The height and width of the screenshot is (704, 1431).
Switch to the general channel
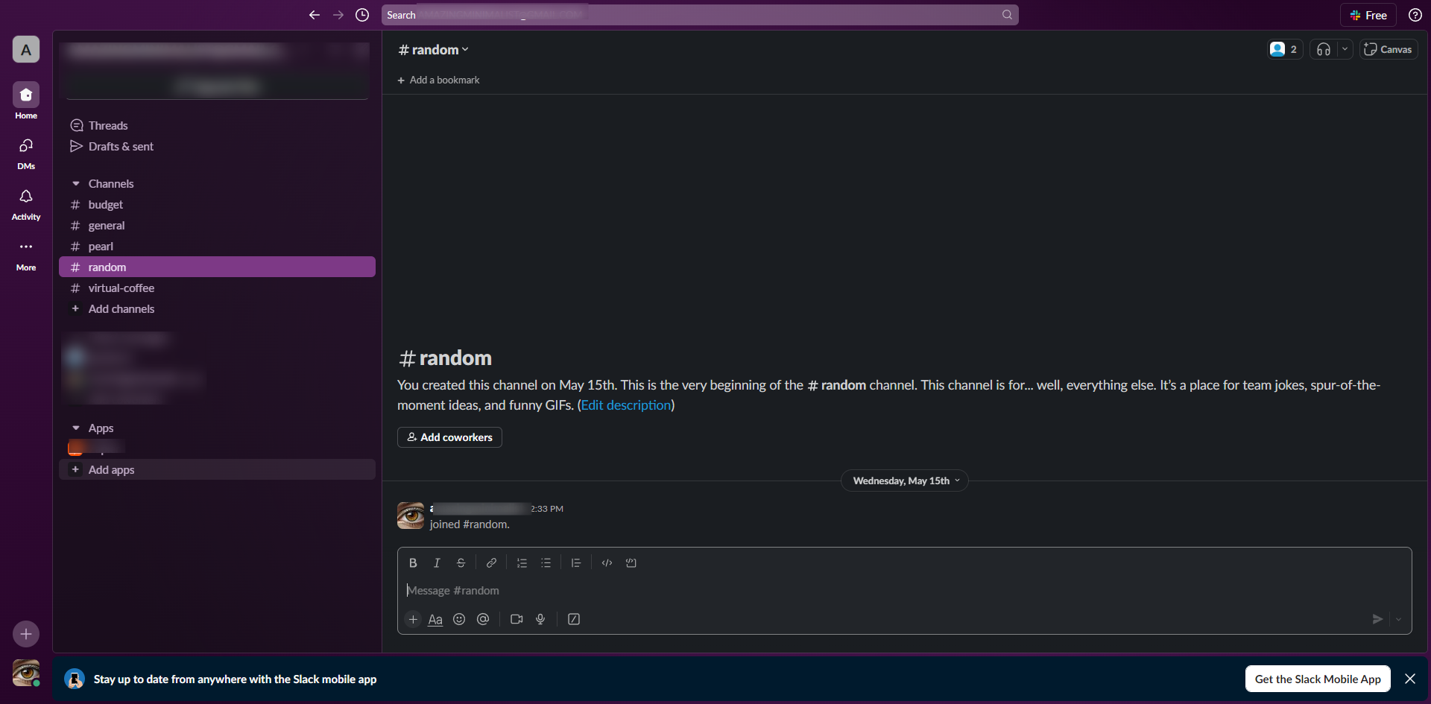(217, 226)
